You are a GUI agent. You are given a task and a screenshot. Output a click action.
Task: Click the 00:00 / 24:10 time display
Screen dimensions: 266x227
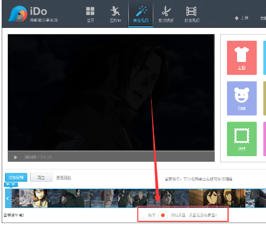[x=38, y=157]
